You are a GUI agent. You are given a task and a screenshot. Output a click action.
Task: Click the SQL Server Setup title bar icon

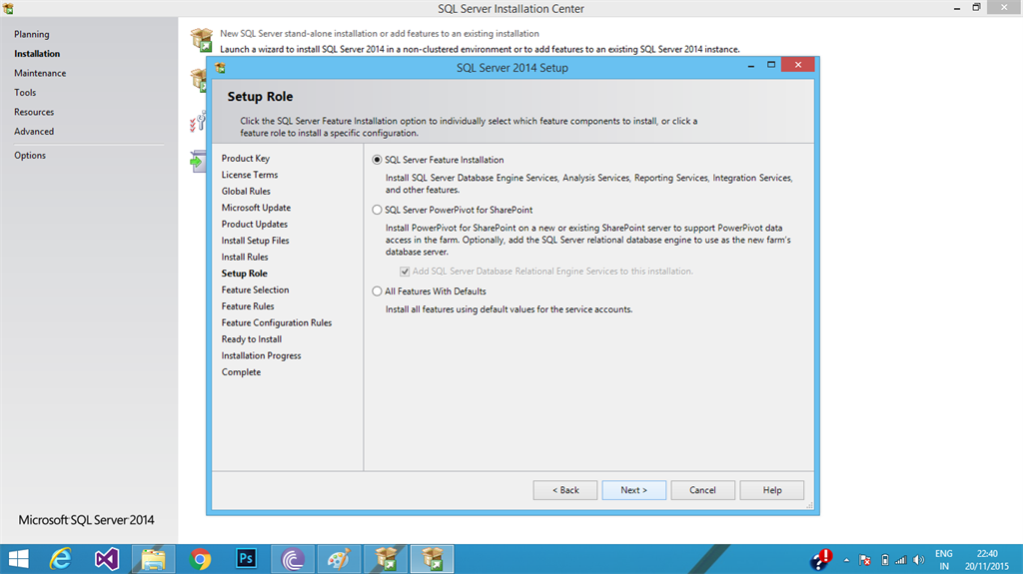(221, 68)
